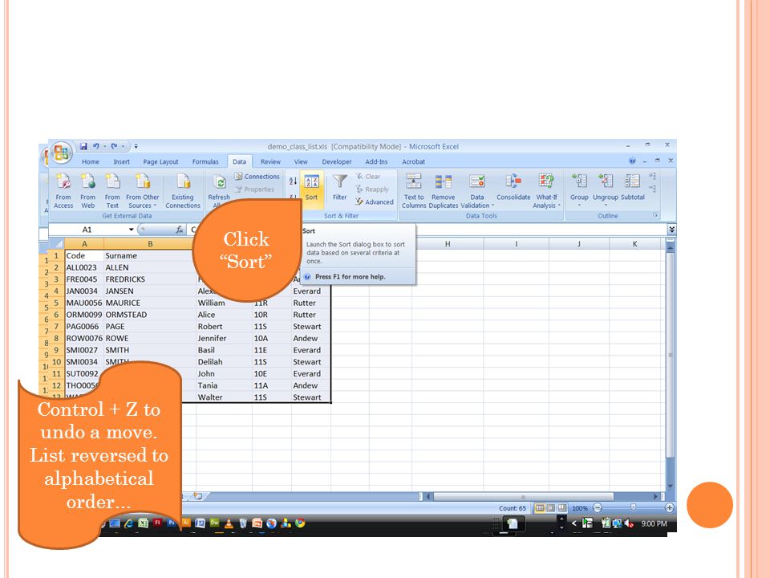Import data From Web

(x=88, y=191)
